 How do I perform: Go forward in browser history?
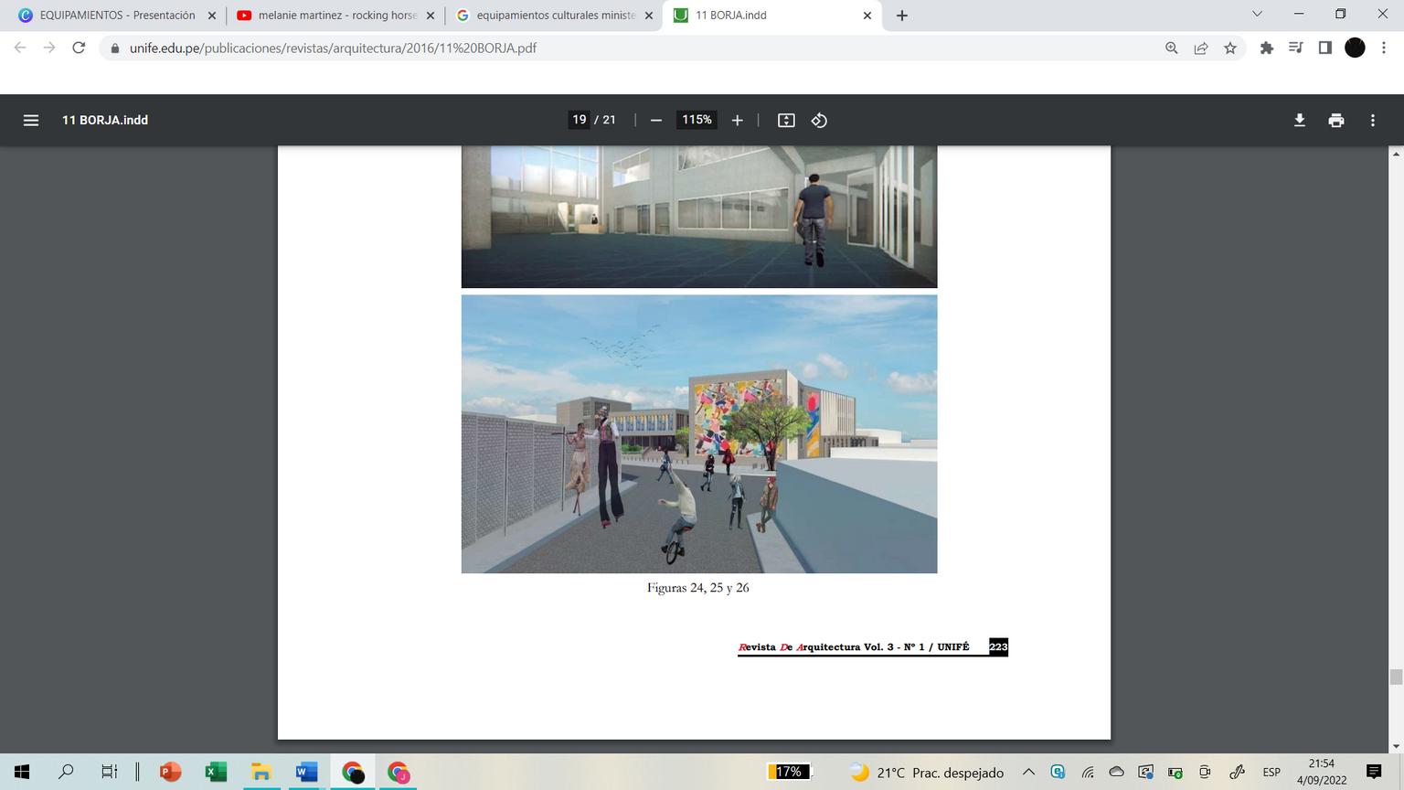(49, 48)
